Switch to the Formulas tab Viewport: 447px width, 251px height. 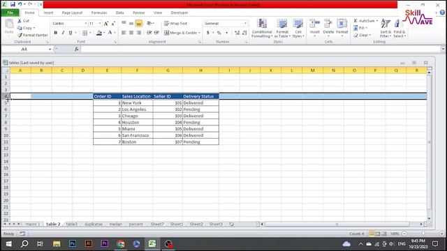click(99, 13)
